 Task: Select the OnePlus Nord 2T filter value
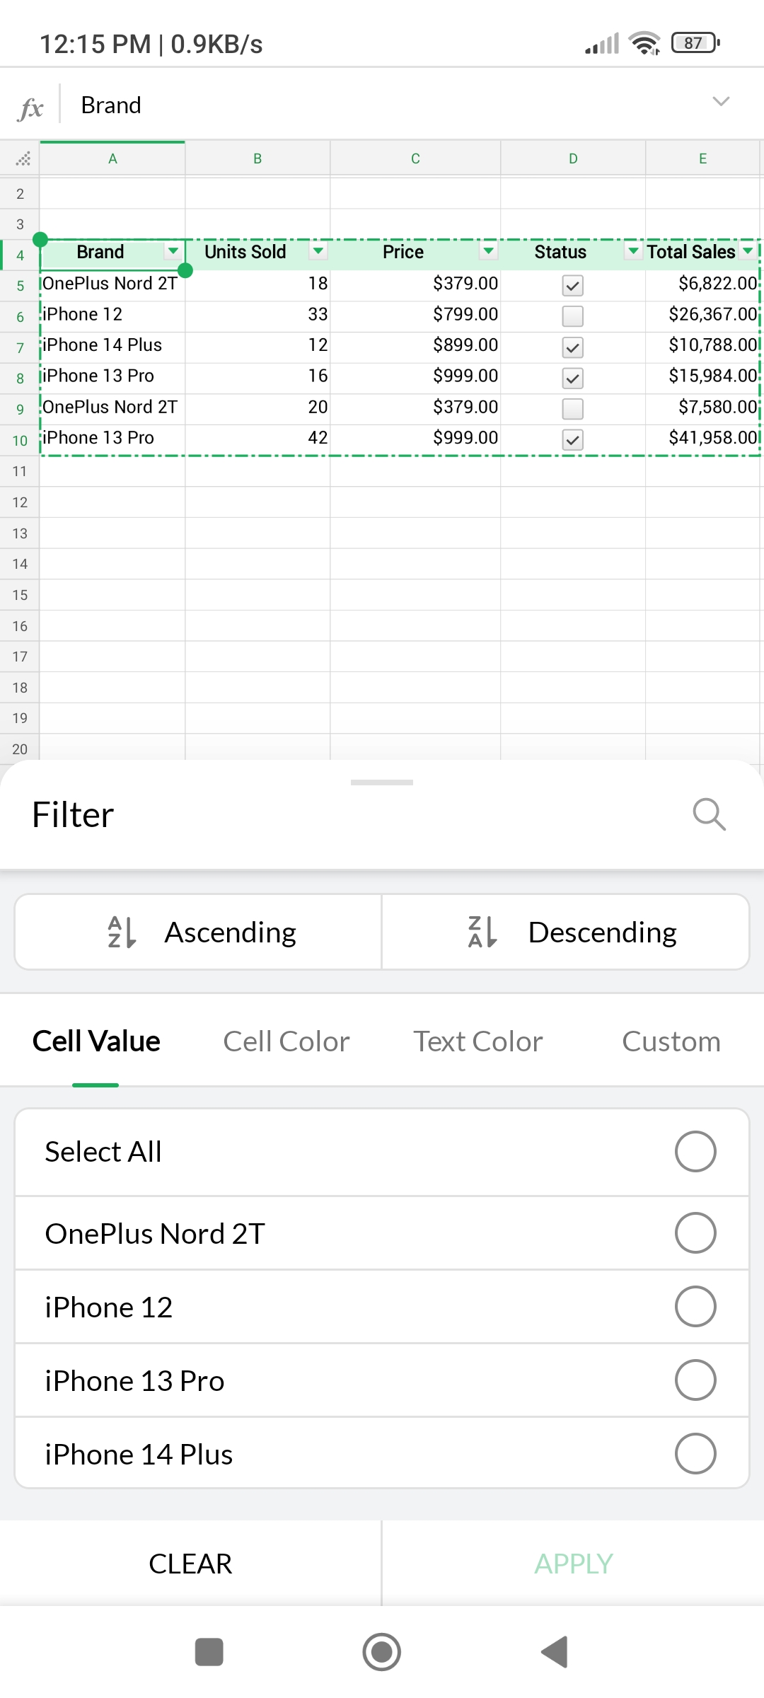[695, 1233]
